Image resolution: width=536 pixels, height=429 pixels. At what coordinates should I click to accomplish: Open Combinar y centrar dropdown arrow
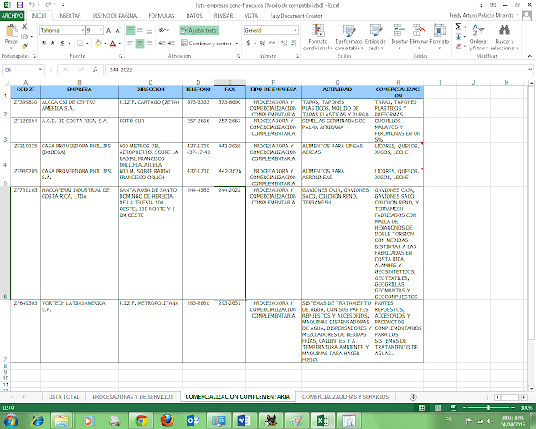[237, 44]
